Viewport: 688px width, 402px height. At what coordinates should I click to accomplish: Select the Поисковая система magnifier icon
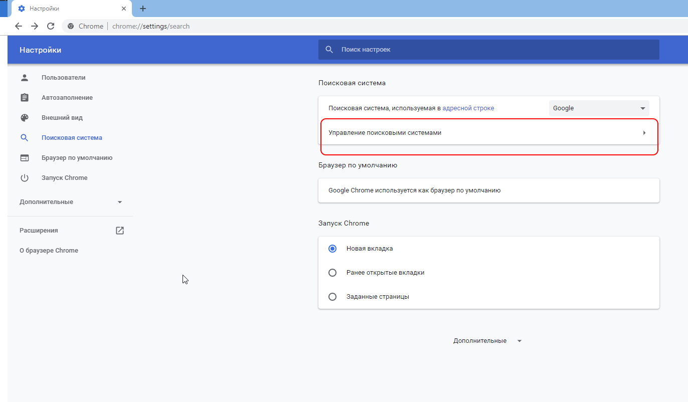(25, 137)
